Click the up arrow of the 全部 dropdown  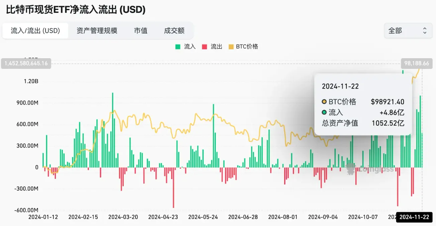click(425, 28)
